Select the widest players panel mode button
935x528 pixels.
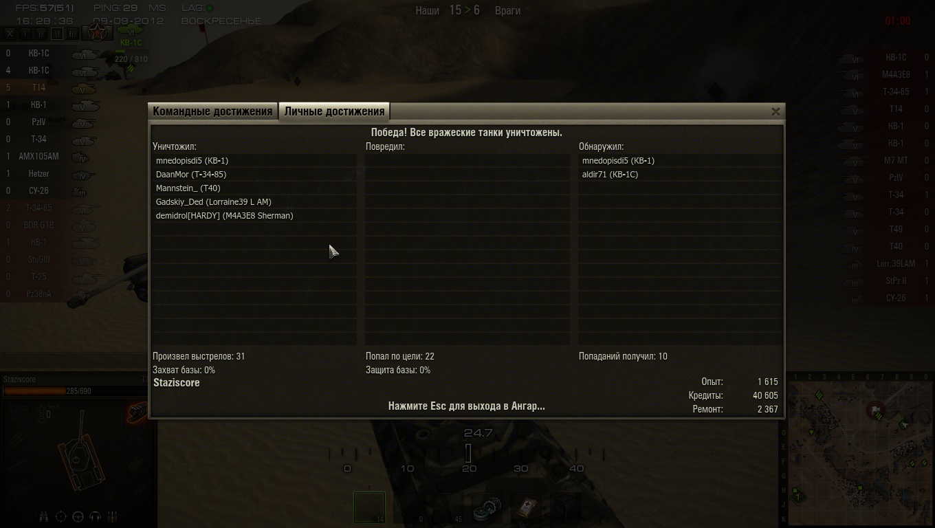(x=73, y=34)
